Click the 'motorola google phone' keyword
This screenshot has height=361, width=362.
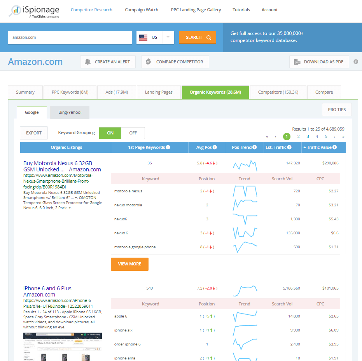(135, 247)
